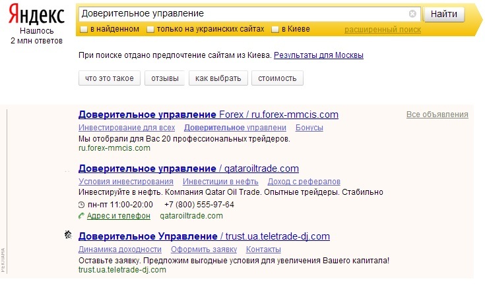
Task: Click the phone number +7 (800) 555-97-64
Action: point(199,205)
